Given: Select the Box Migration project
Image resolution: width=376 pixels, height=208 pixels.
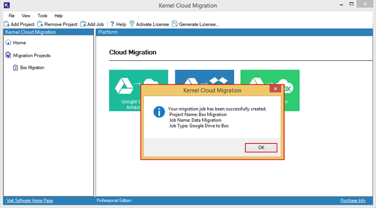Looking at the screenshot, I should (x=29, y=67).
